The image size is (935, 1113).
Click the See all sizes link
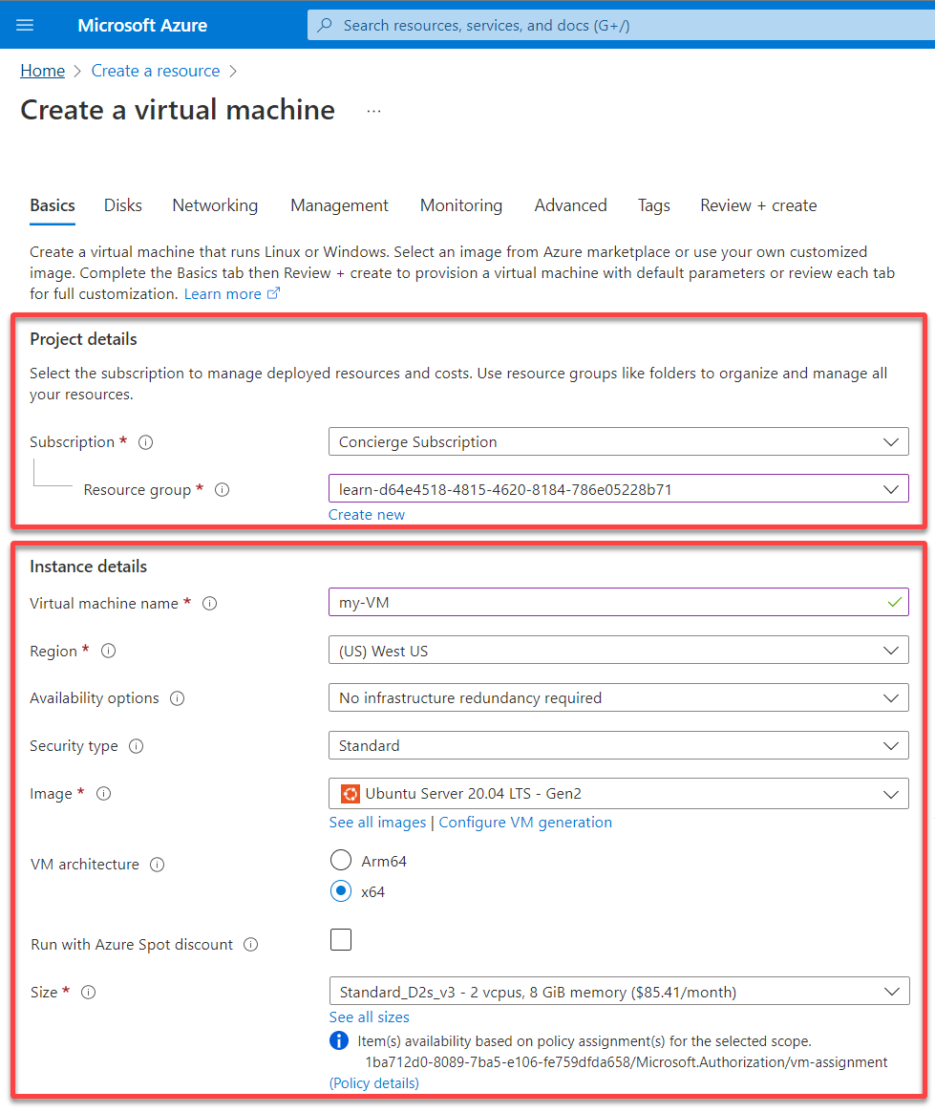click(369, 1017)
